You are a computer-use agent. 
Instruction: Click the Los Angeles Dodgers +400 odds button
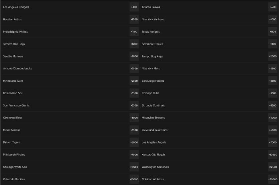pyautogui.click(x=134, y=7)
